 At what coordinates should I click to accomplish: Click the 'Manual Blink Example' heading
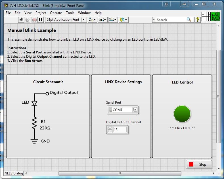coord(32,30)
